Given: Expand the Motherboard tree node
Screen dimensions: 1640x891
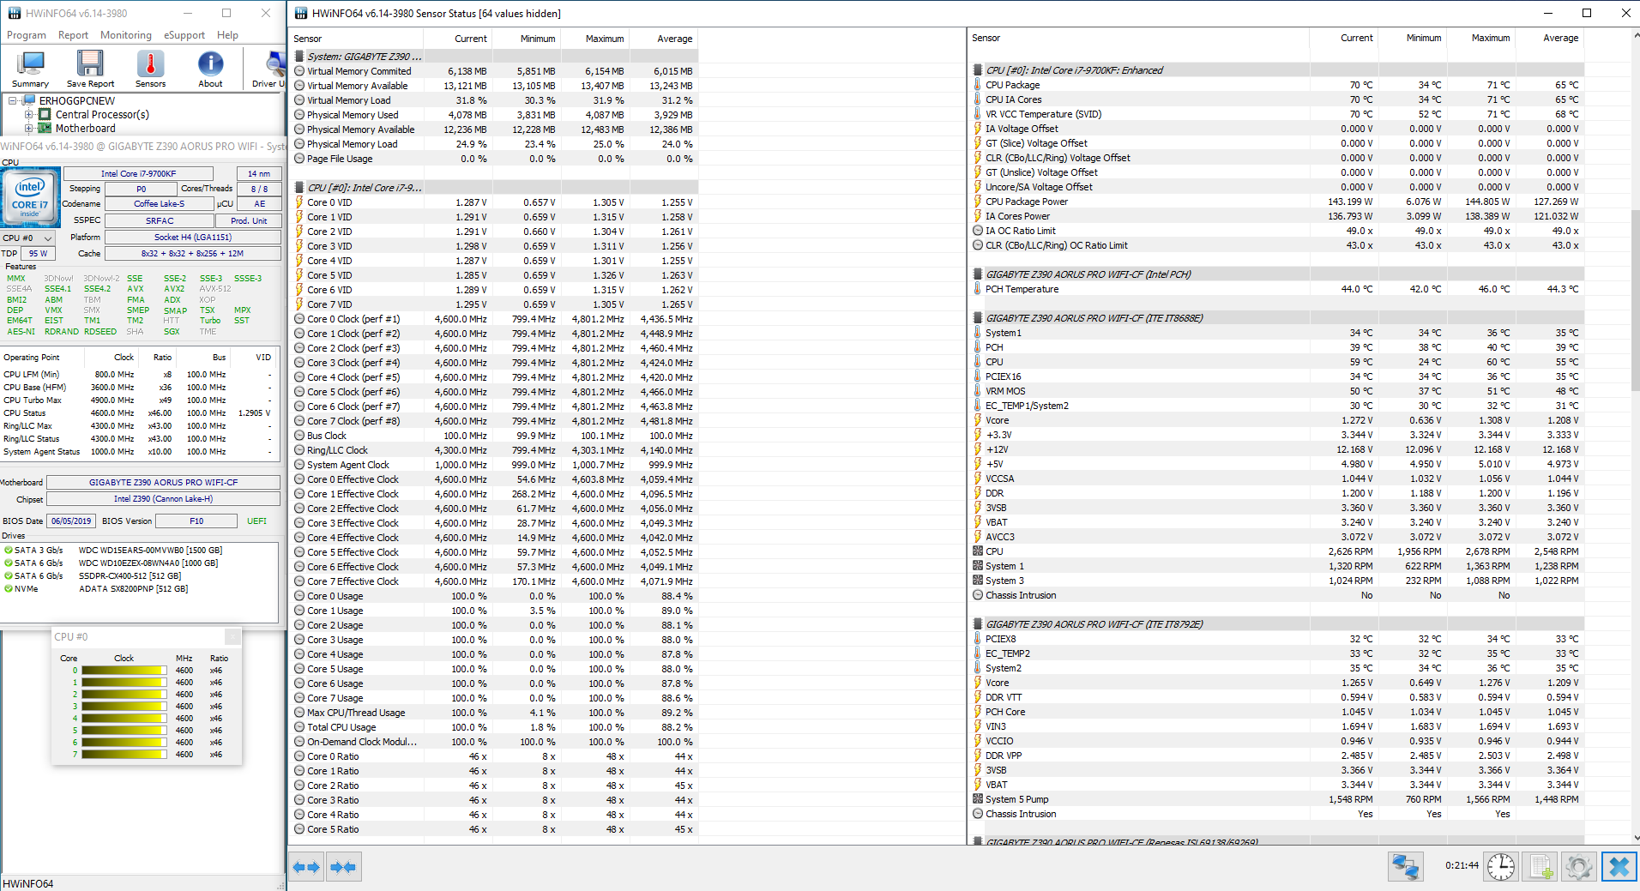Looking at the screenshot, I should [x=28, y=129].
